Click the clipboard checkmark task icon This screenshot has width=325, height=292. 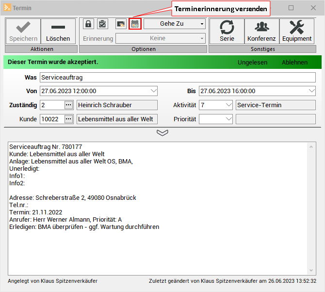coord(102,24)
